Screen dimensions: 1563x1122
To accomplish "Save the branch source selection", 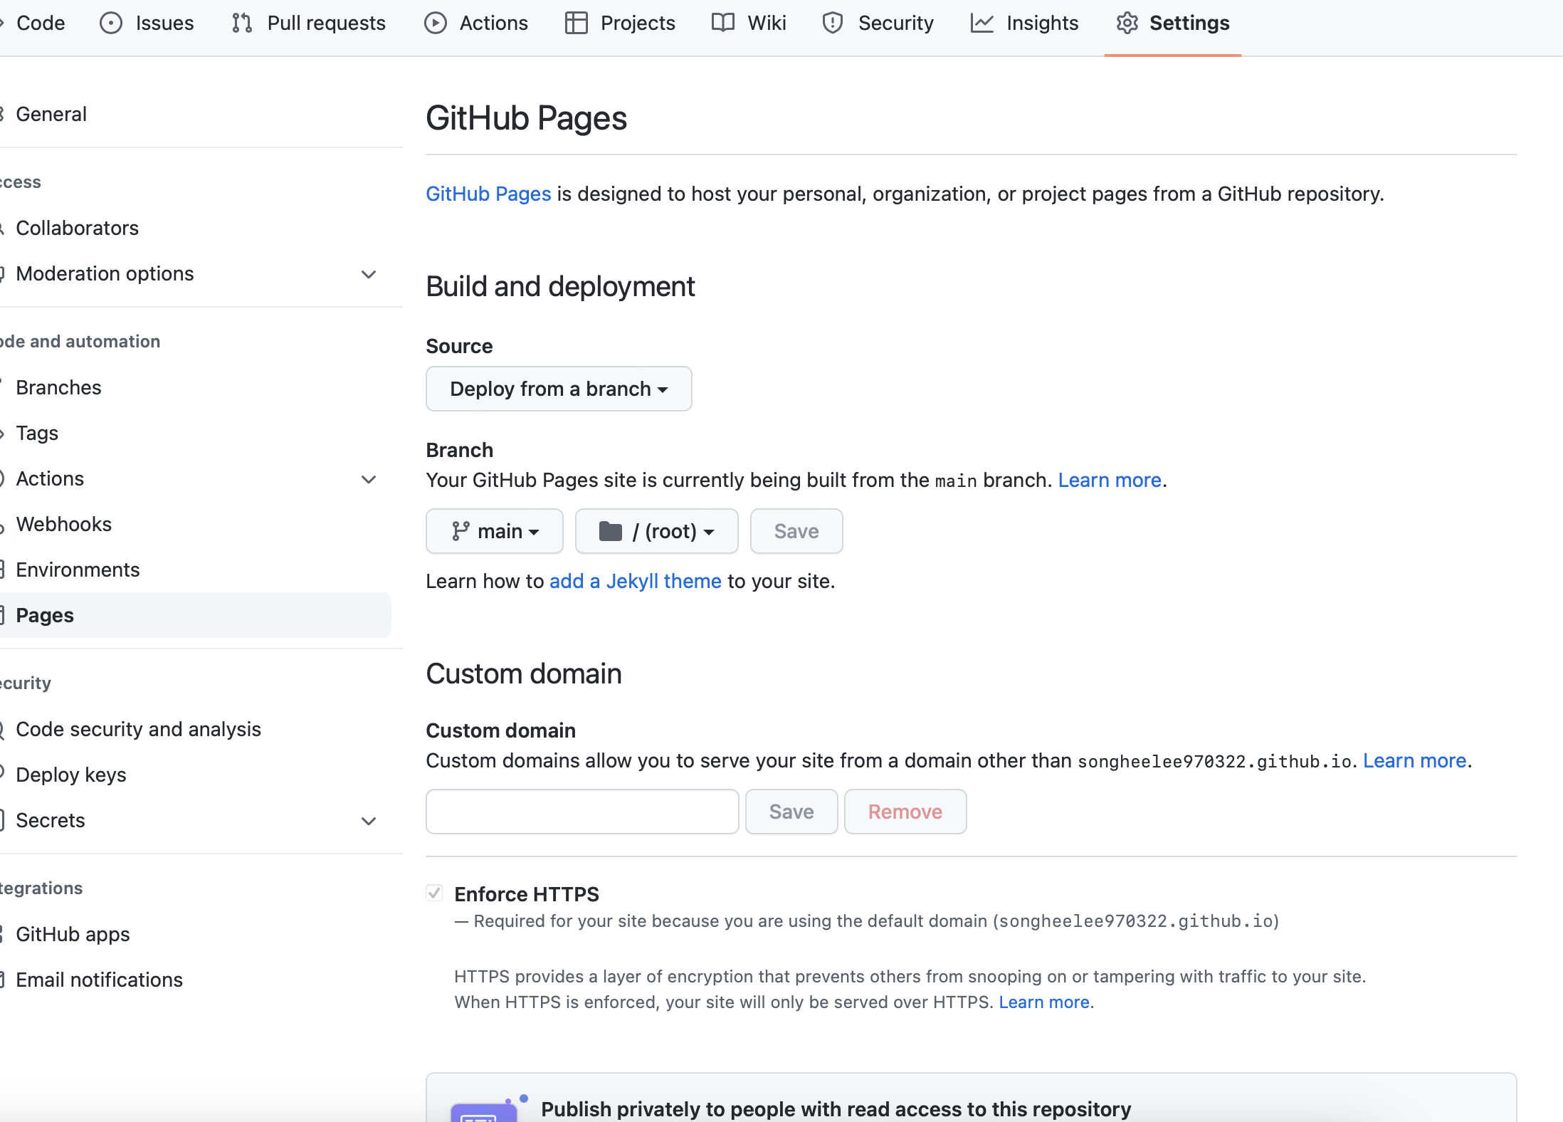I will 796,531.
